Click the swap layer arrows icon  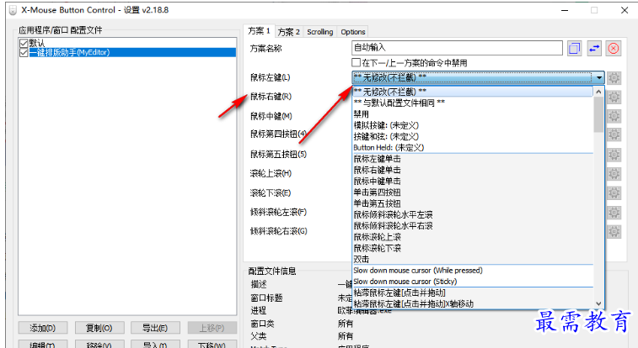[x=594, y=48]
